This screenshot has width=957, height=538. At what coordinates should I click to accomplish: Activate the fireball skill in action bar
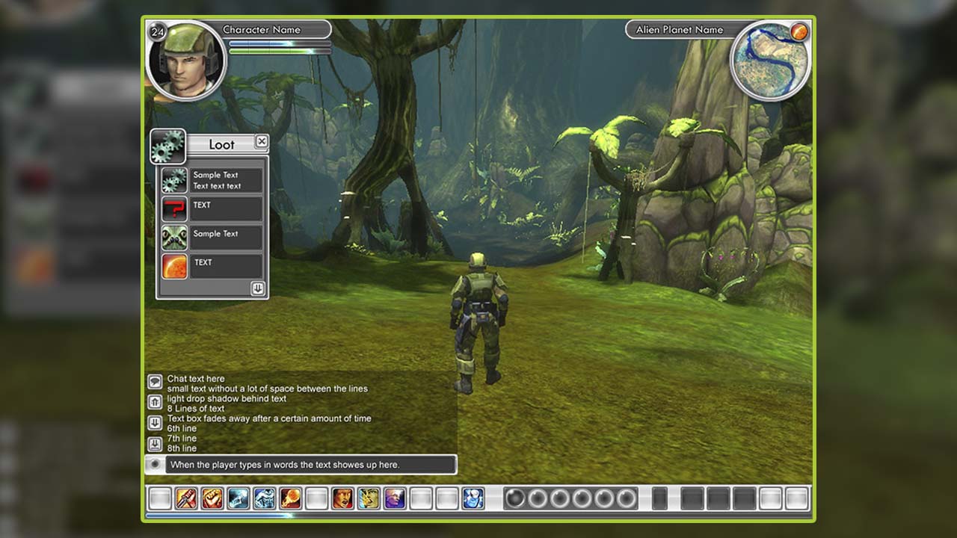290,498
